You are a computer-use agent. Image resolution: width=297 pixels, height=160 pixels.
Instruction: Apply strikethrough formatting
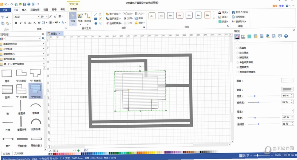(30, 23)
